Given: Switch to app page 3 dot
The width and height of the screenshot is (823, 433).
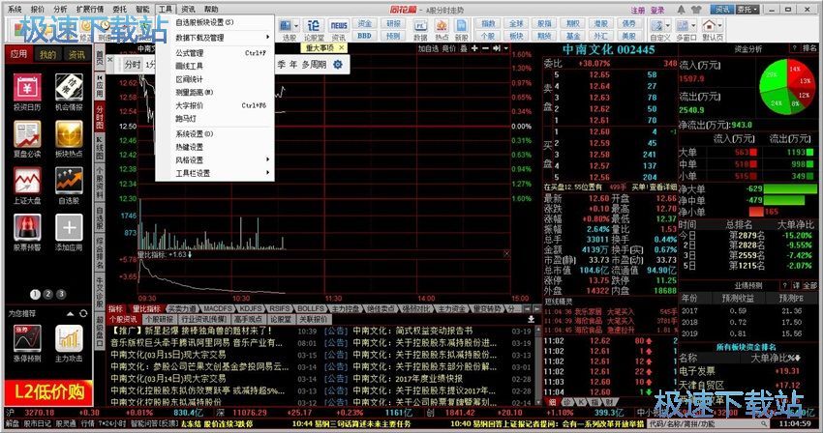Looking at the screenshot, I should pos(61,294).
